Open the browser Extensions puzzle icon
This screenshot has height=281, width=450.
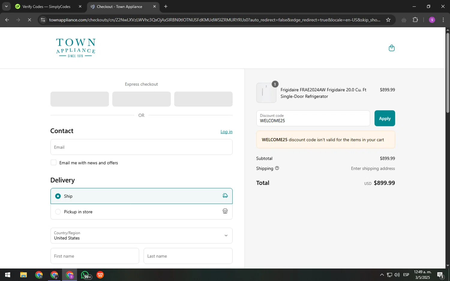click(x=415, y=20)
